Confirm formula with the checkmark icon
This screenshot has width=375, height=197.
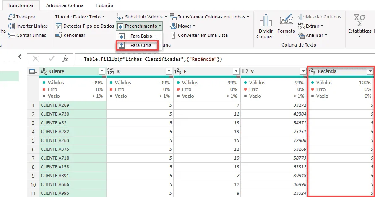tap(51, 59)
